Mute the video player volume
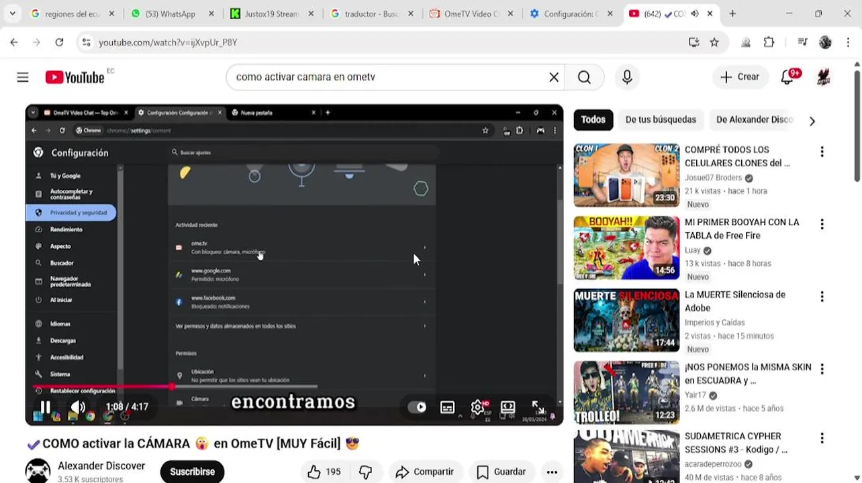 [x=78, y=407]
